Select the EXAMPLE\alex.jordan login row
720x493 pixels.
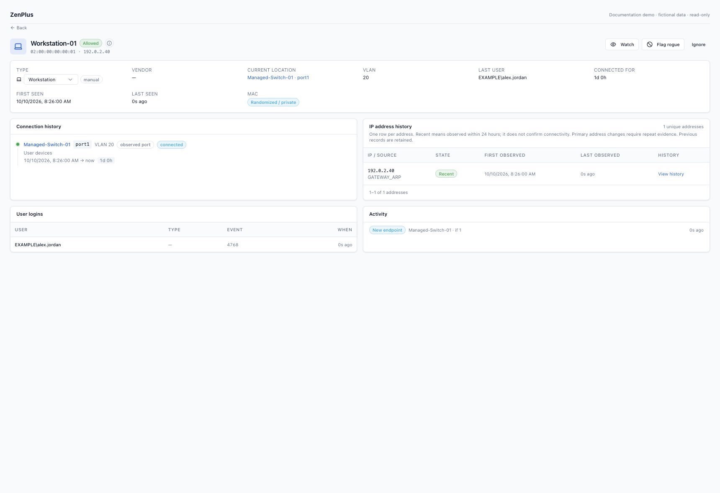pyautogui.click(x=183, y=245)
